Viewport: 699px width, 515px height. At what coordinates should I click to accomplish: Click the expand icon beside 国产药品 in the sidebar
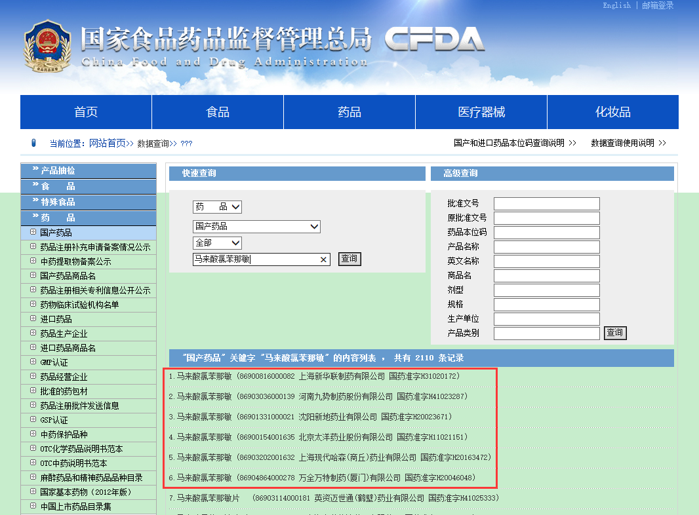[33, 233]
